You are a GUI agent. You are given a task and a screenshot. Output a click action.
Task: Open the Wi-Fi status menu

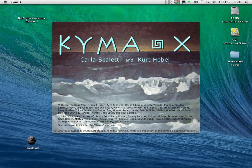tap(202, 2)
